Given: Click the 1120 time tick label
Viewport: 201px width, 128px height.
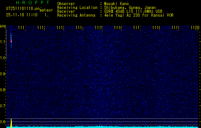Looking at the screenshot, I should point(195,28).
